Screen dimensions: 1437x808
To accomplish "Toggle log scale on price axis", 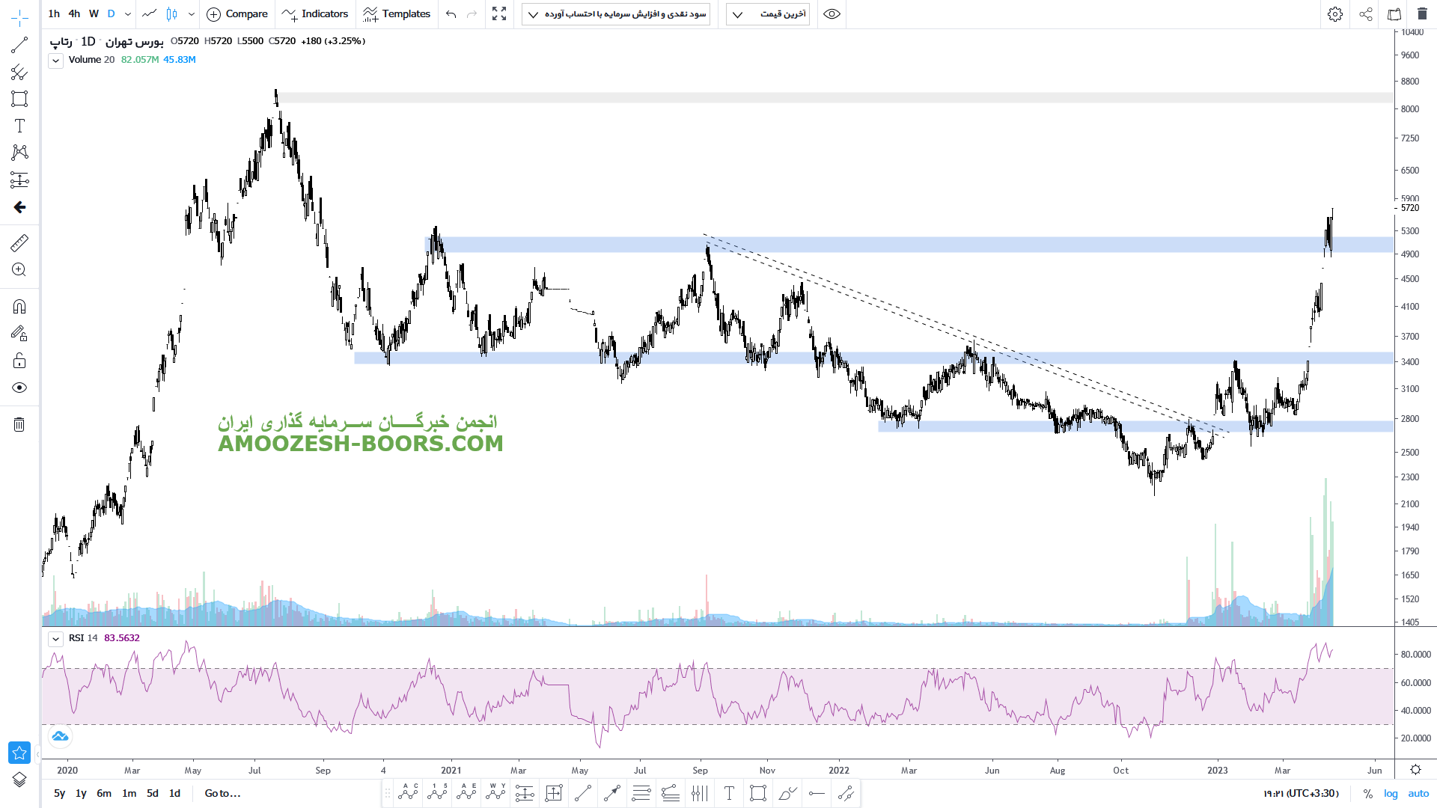I will [1391, 793].
